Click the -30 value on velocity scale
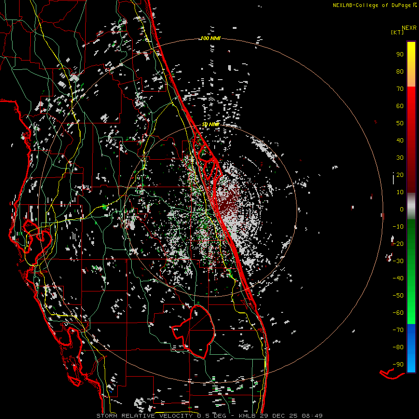The width and height of the screenshot is (419, 419). (398, 261)
